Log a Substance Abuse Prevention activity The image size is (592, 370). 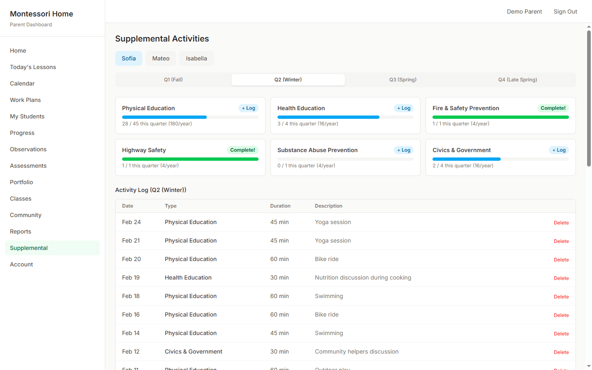[403, 150]
